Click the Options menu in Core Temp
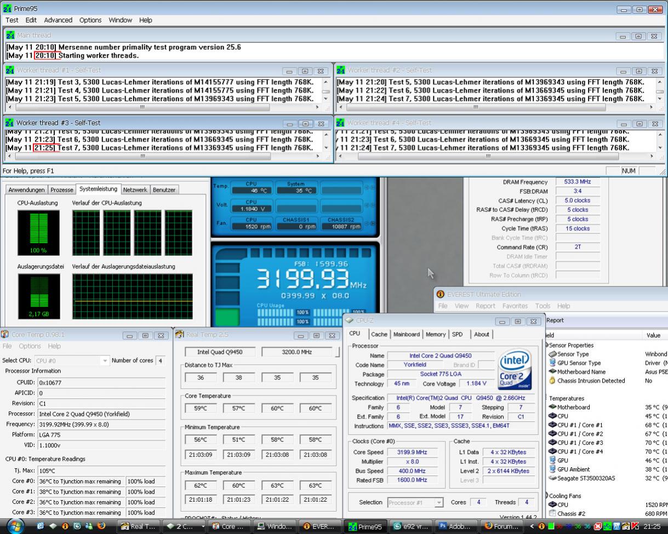This screenshot has height=534, width=668. pos(30,346)
